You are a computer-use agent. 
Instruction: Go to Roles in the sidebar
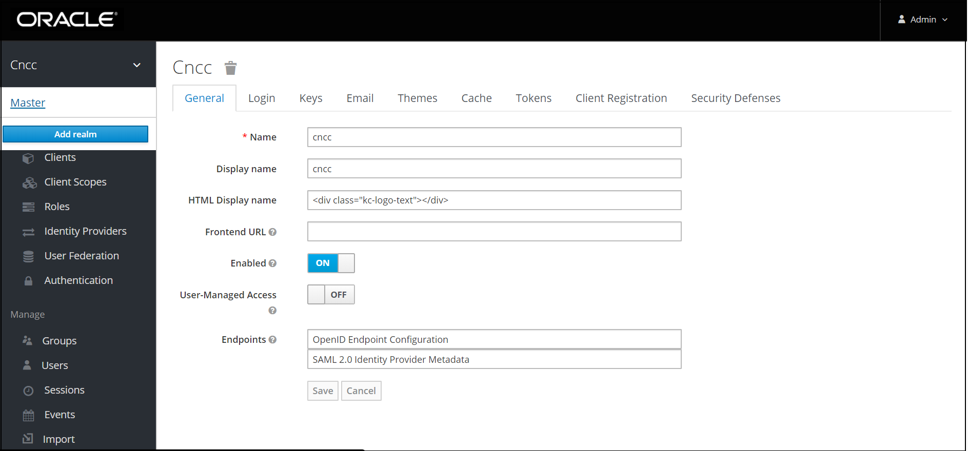[57, 207]
